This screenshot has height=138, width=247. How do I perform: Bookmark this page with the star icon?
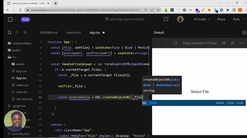tap(158, 10)
